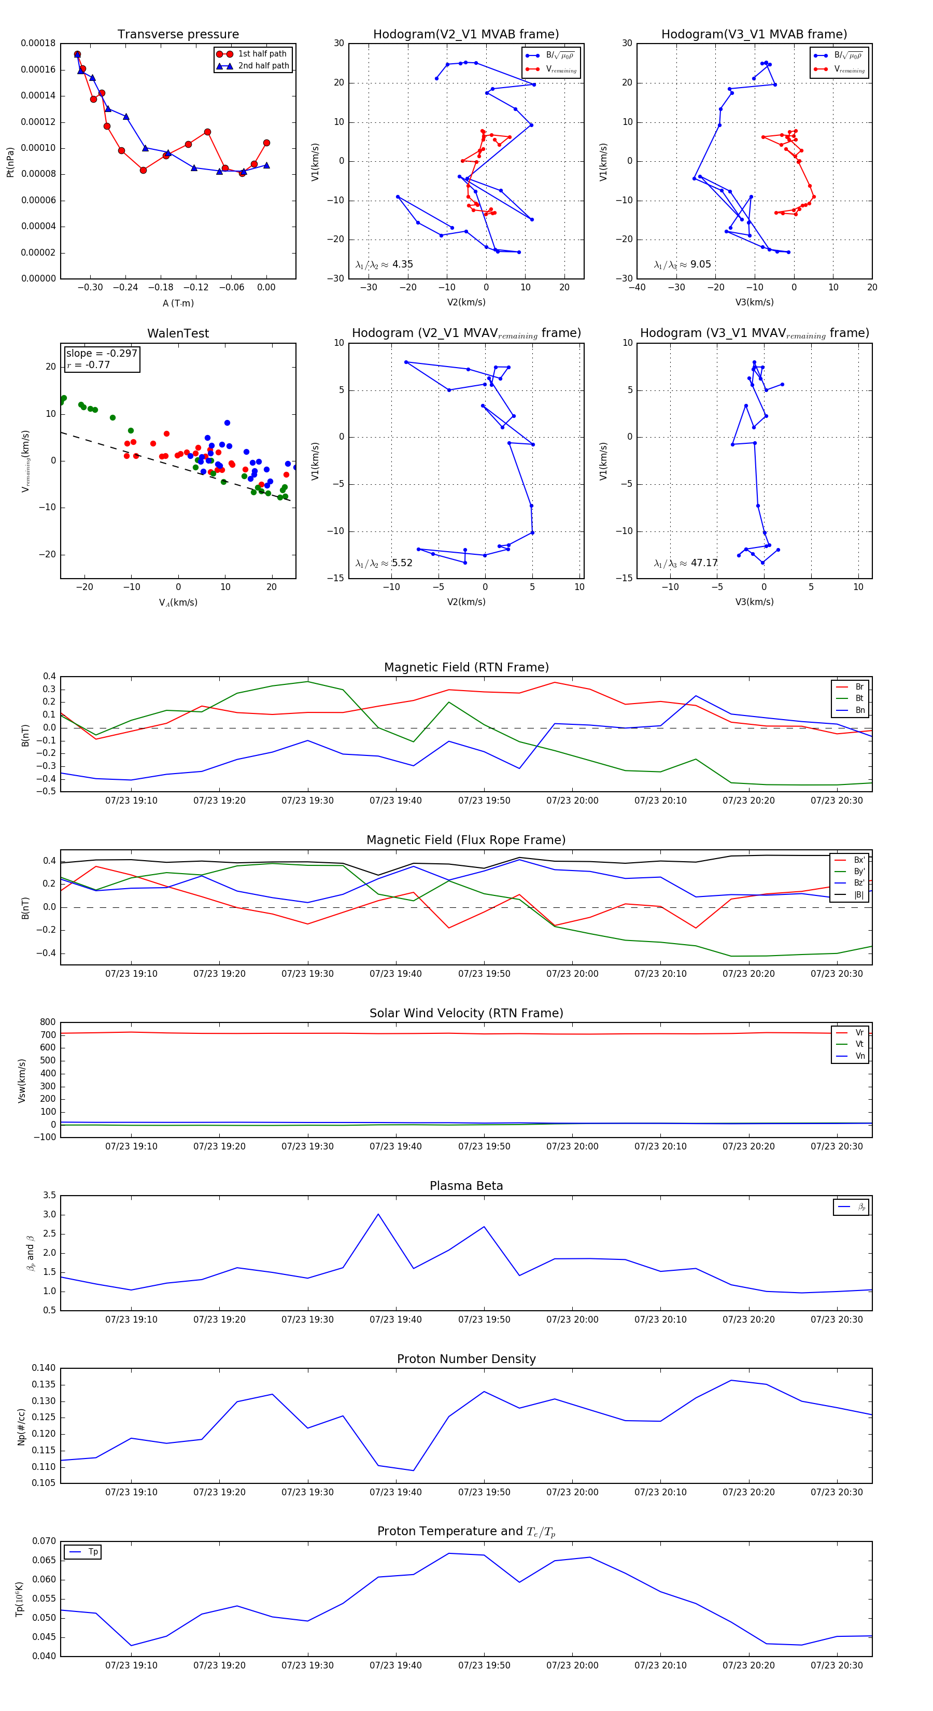Click the 'Hodogram (V3_V1 MVAV remaining frame)' title

click(x=754, y=333)
